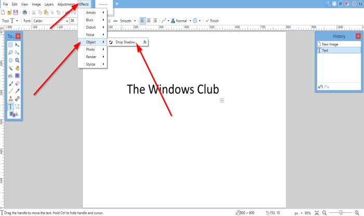Toggle the History window clock icon
Image resolution: width=364 pixels, height=216 pixels.
(334, 4)
